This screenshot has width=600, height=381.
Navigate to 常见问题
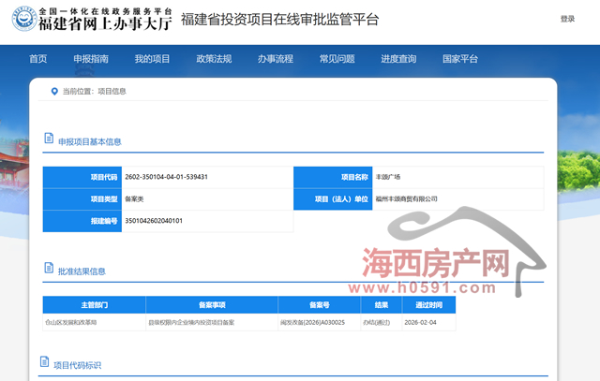click(337, 59)
